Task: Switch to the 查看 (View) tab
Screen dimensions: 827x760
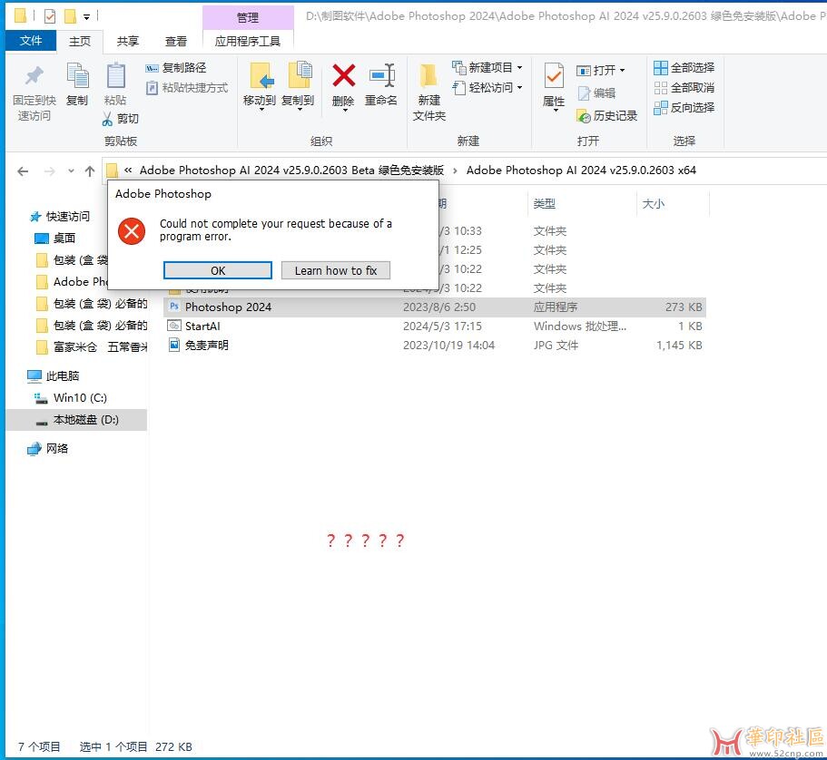Action: pos(175,41)
